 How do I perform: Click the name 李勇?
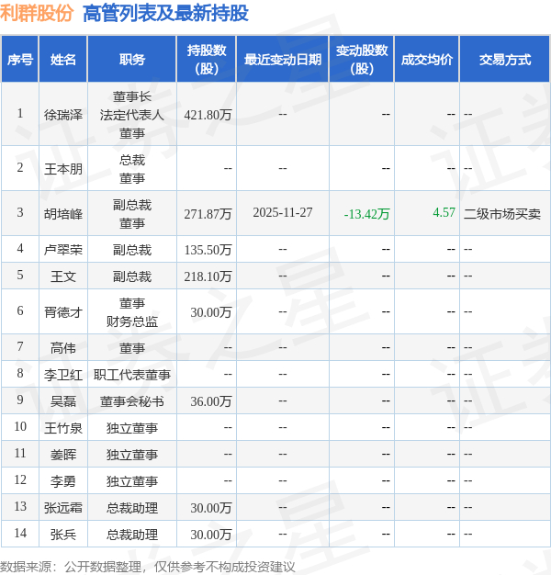63,481
